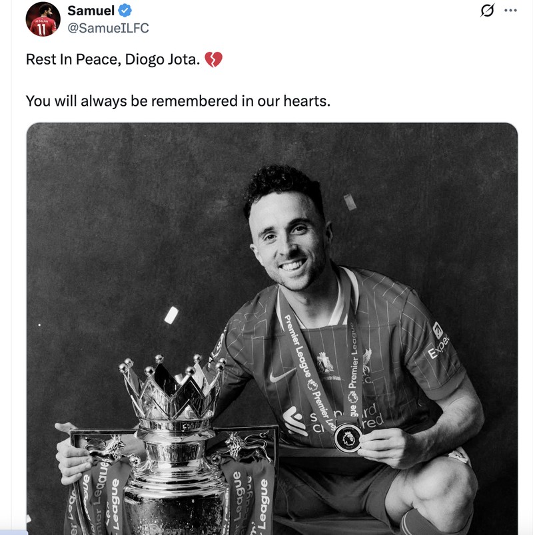
Task: Click the text Rest In Peace, Diogo Jota.
Action: (113, 60)
